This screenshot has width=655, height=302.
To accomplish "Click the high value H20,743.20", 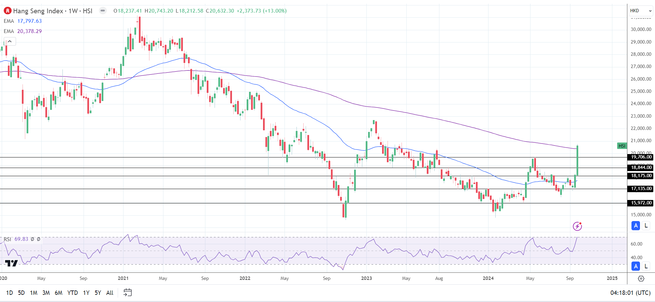I will click(159, 11).
